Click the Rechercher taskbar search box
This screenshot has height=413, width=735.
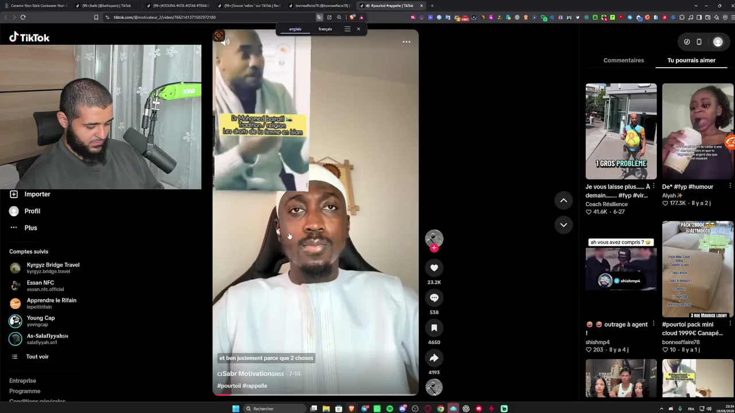274,408
